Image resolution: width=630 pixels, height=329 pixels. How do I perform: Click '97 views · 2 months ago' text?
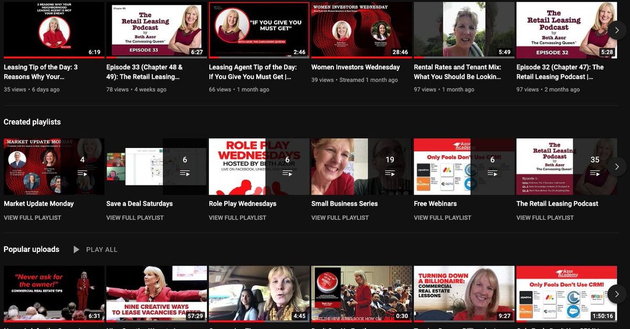548,90
